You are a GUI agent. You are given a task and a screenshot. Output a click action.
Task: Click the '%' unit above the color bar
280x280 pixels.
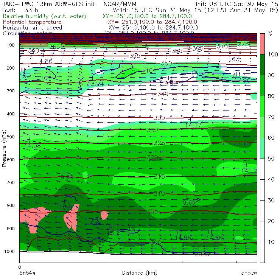click(270, 34)
